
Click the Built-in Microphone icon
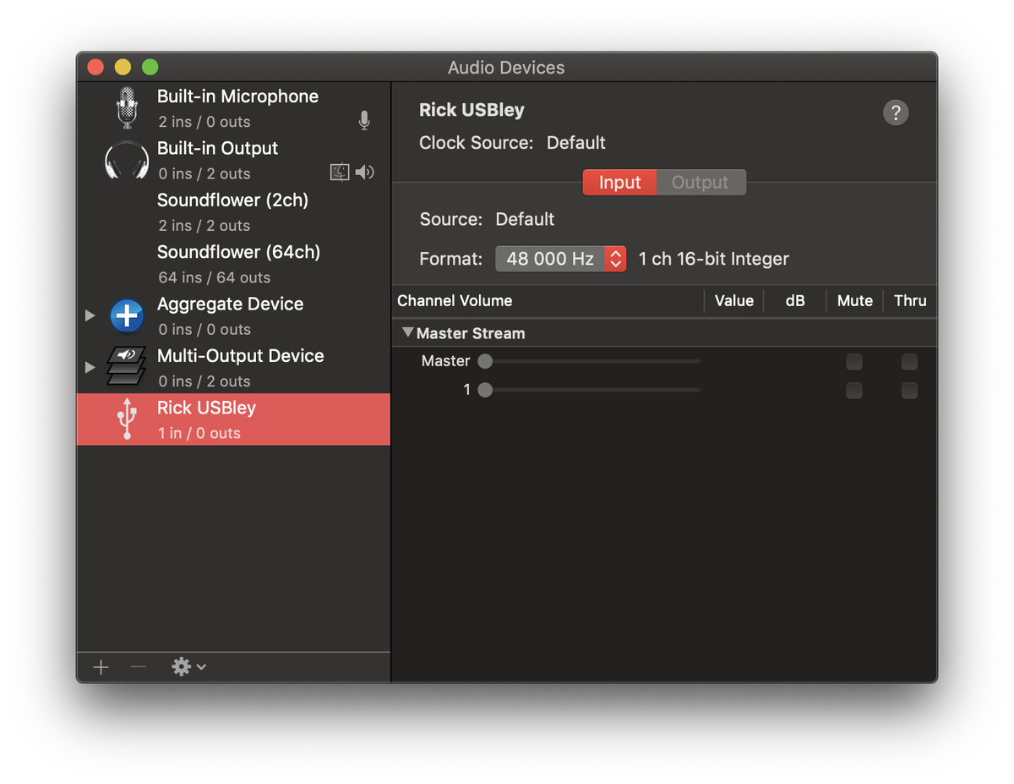[x=127, y=107]
